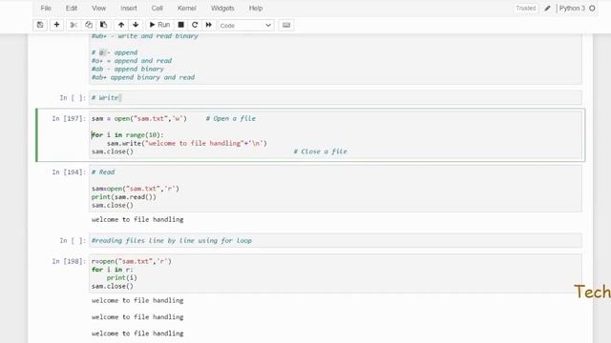Move the selected cell up with the arrow
Viewport: 611px width, 343px height.
pyautogui.click(x=121, y=25)
